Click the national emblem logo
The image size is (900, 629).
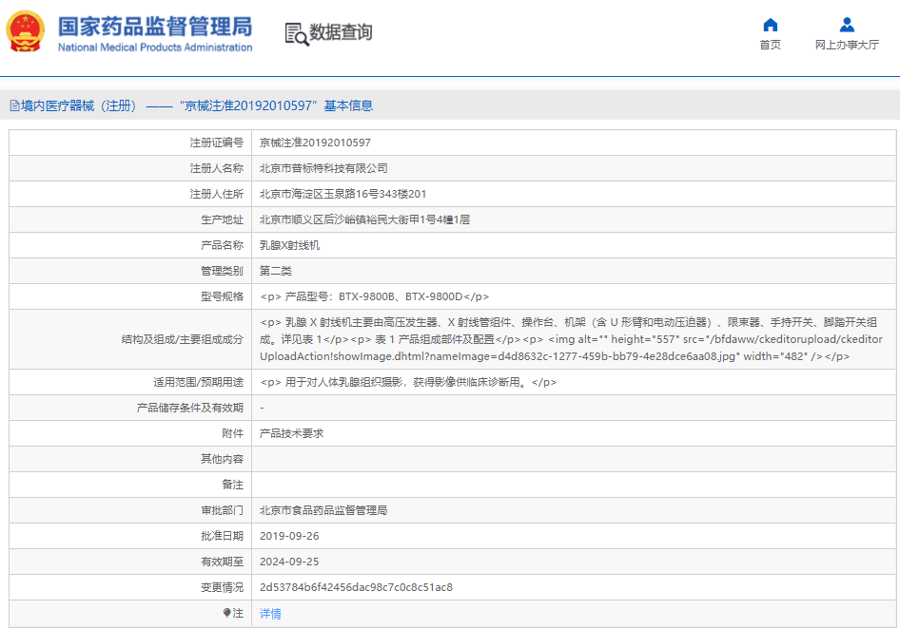coord(26,32)
